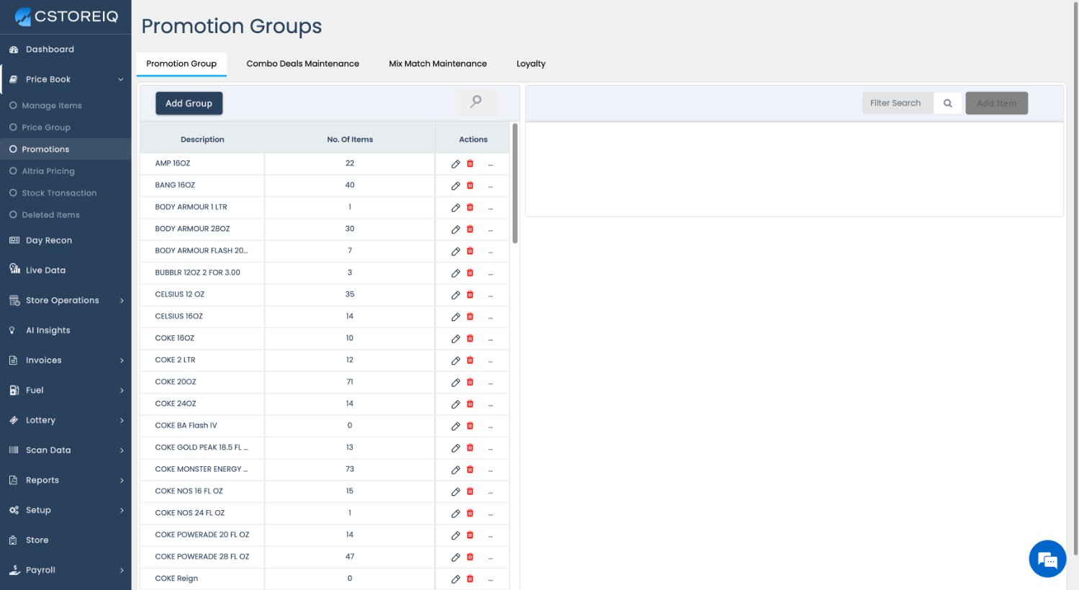Click the edit pencil for AMP 16OZ
This screenshot has height=590, width=1079.
pos(456,164)
